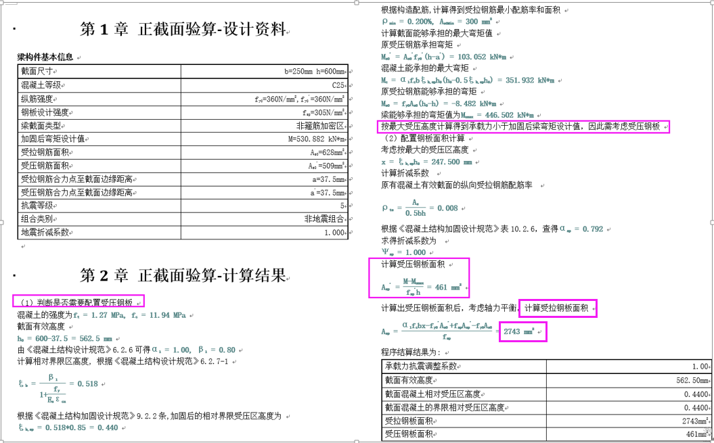The width and height of the screenshot is (714, 443).
Task: Select the '梁构件基本信息' table caption
Action: coord(45,57)
